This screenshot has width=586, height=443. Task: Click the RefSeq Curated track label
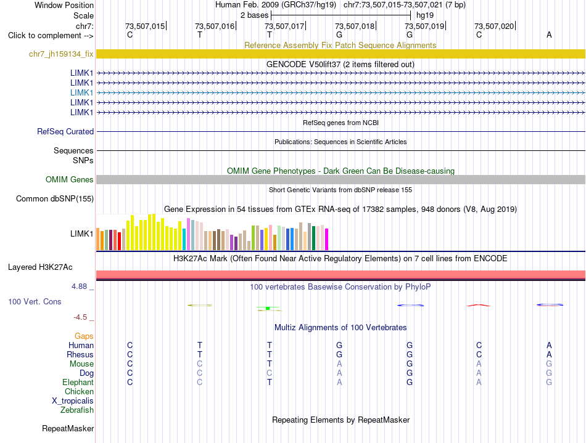point(65,131)
